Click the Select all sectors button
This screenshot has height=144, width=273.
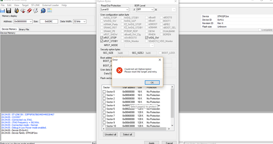127,134
